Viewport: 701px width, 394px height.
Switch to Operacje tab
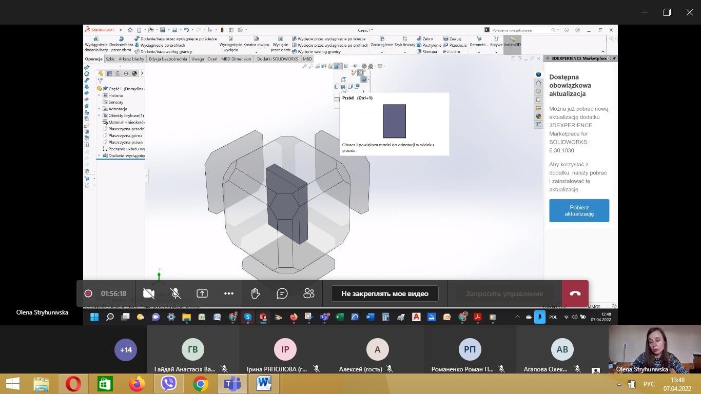click(94, 59)
